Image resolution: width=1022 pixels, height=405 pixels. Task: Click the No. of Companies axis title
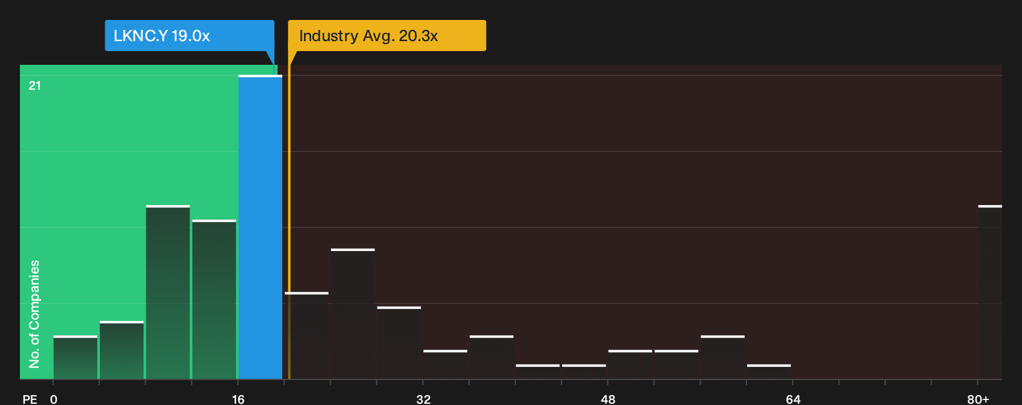[34, 313]
